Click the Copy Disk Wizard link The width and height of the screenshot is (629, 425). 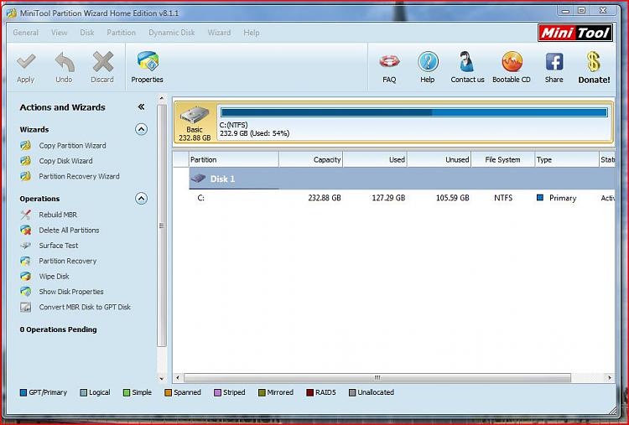tap(65, 161)
